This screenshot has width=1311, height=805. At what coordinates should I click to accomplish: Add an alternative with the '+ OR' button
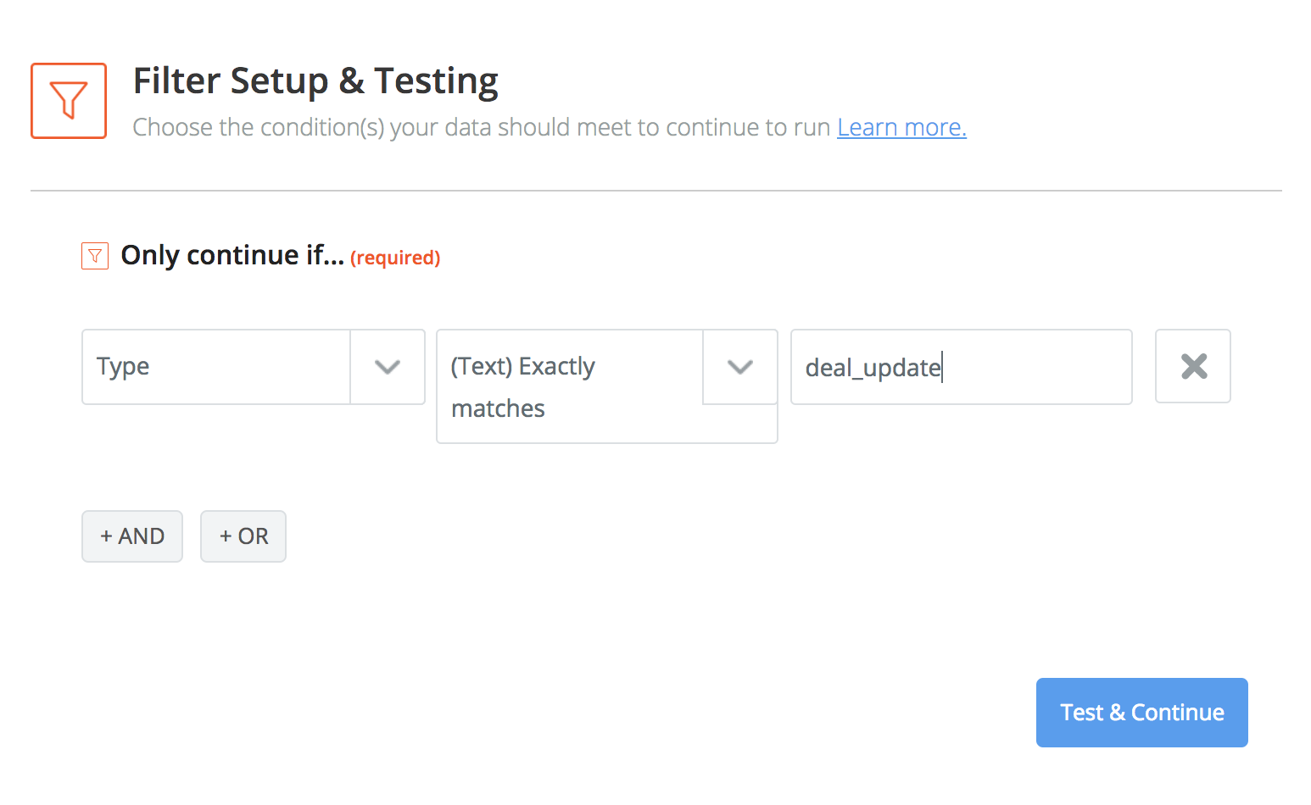click(243, 536)
